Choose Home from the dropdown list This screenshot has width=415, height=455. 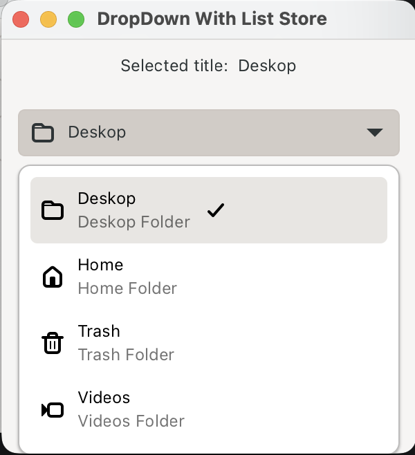click(x=100, y=265)
